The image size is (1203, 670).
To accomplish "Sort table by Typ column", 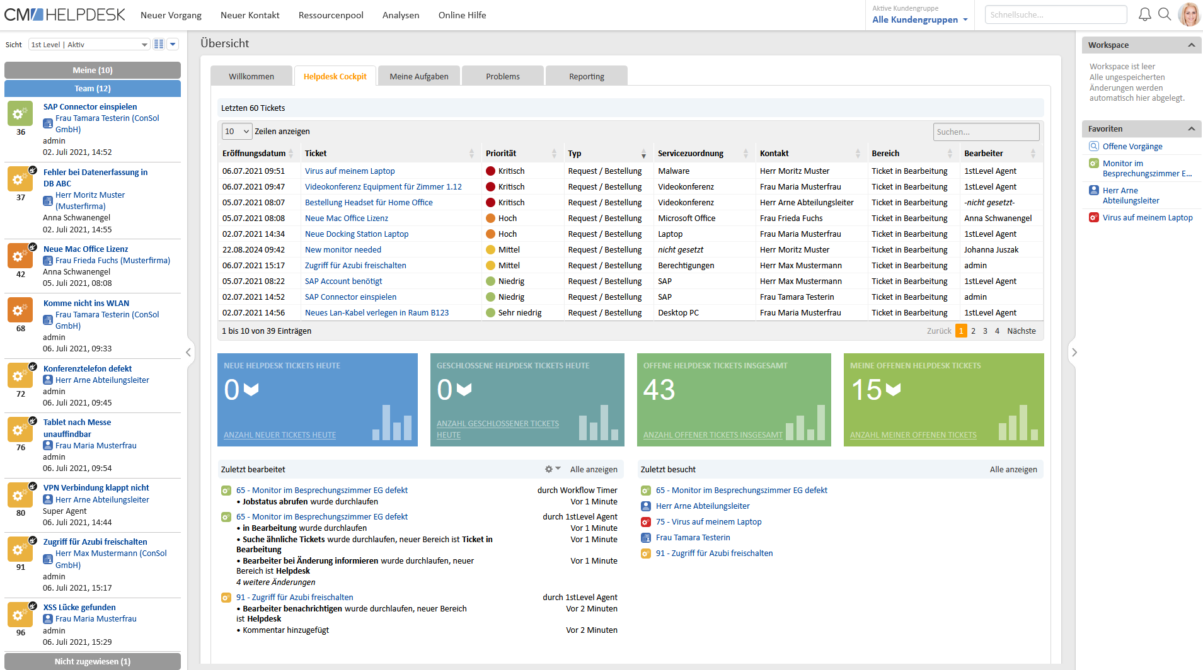I will pyautogui.click(x=606, y=153).
